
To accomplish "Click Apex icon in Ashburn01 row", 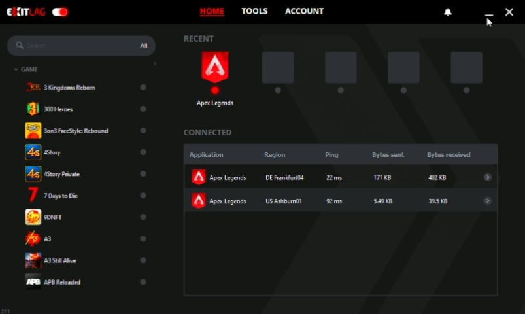I will click(x=199, y=201).
